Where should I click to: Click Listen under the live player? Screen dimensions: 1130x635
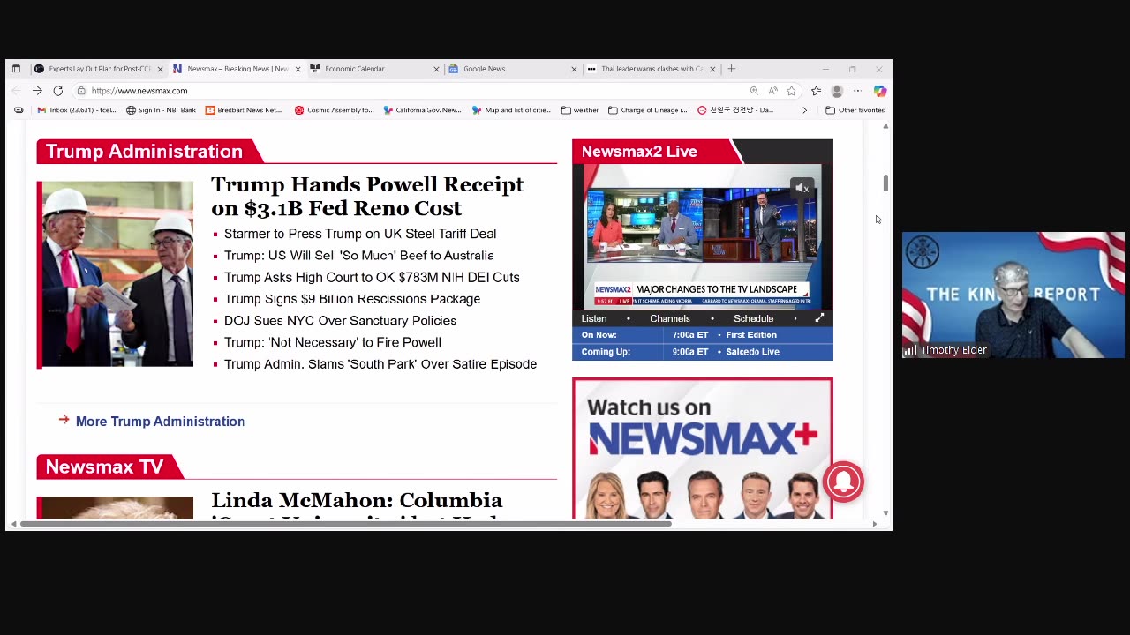pyautogui.click(x=594, y=318)
